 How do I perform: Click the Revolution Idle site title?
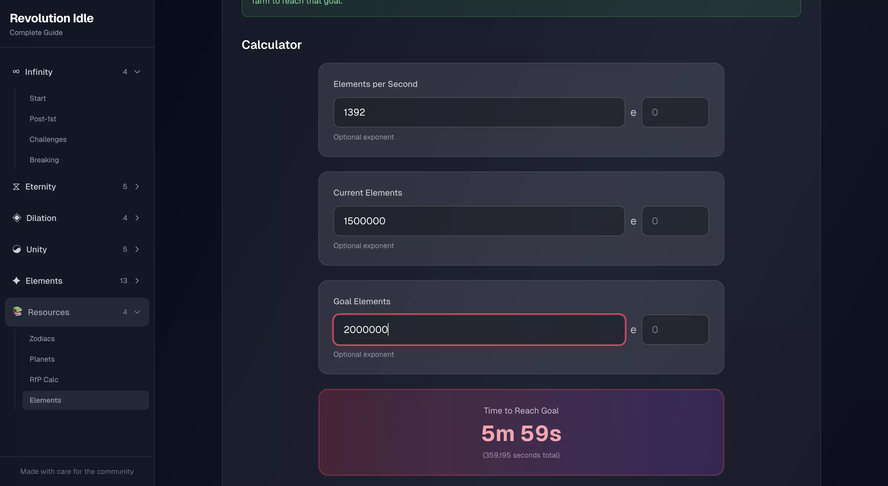[52, 18]
